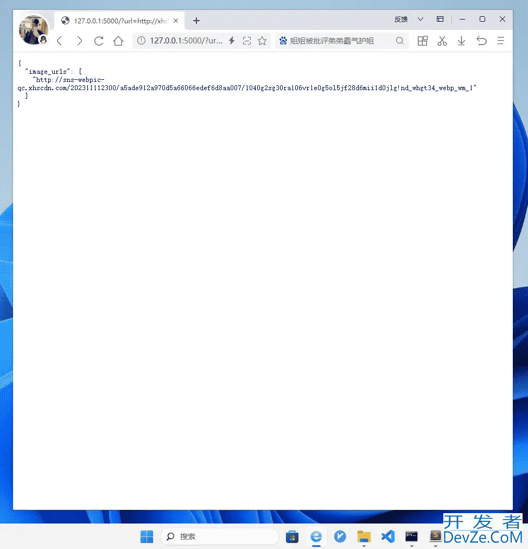Close the 127.0.0.1:5000 tab
The width and height of the screenshot is (528, 549).
[176, 21]
